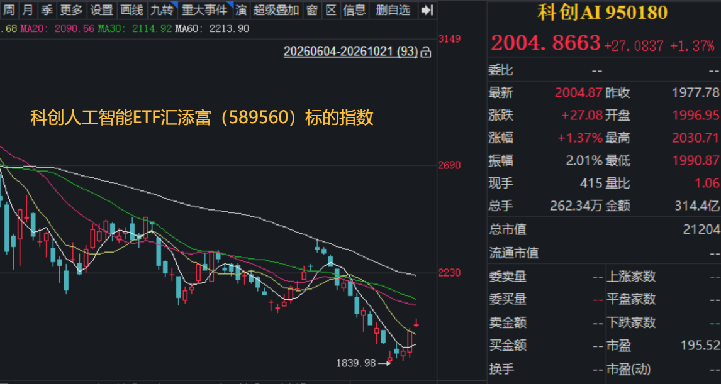The height and width of the screenshot is (384, 721).
Task: Click the 最高 value 2030.71
Action: click(695, 138)
